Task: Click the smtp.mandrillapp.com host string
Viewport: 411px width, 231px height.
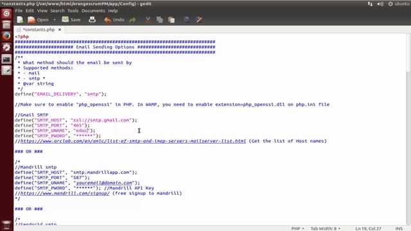Action: [101, 173]
